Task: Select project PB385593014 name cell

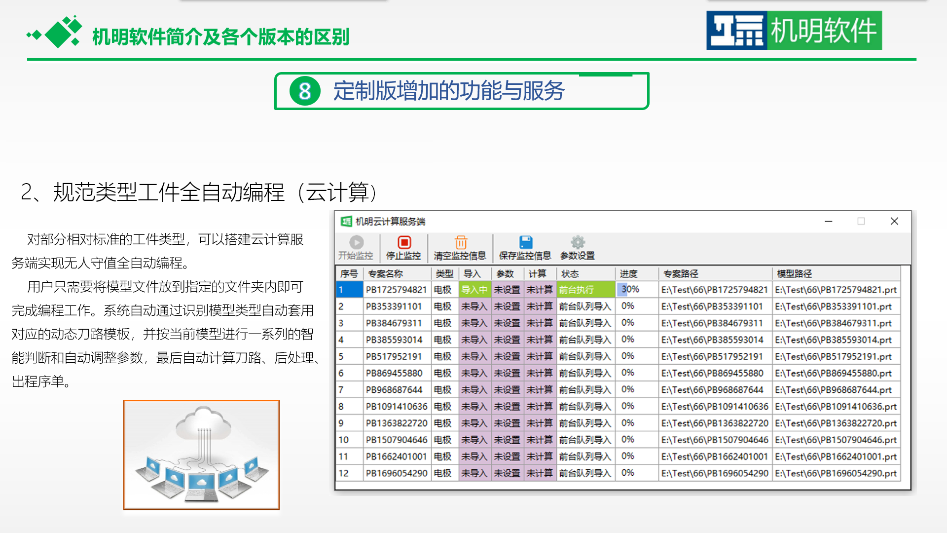Action: 397,340
